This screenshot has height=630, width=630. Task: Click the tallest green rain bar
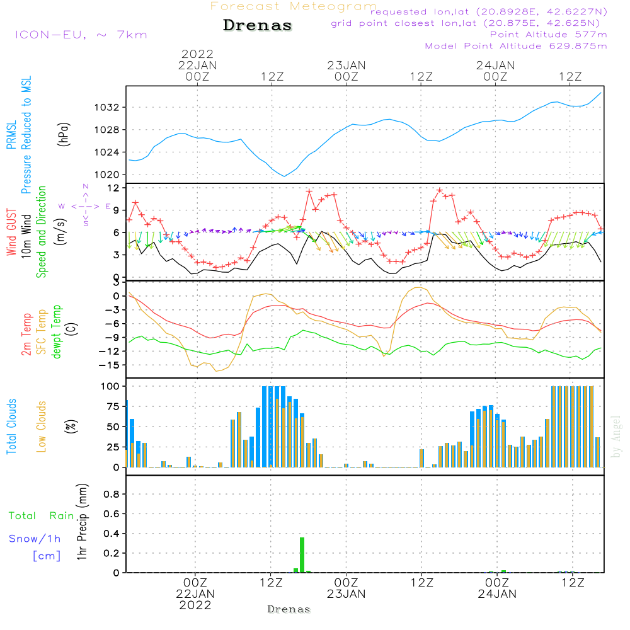302,555
